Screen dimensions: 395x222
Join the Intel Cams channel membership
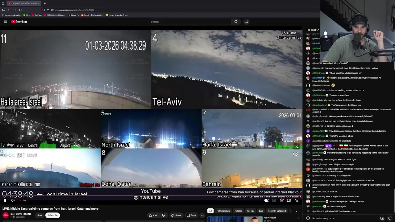(x=39, y=215)
